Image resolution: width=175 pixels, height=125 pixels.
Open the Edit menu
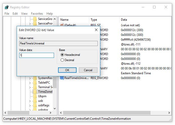click(x=15, y=14)
